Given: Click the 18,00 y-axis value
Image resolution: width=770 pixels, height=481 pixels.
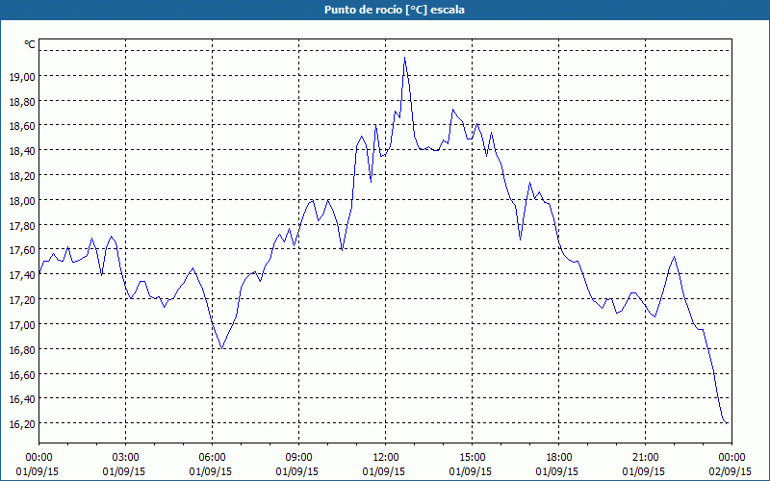Looking at the screenshot, I should coord(22,200).
